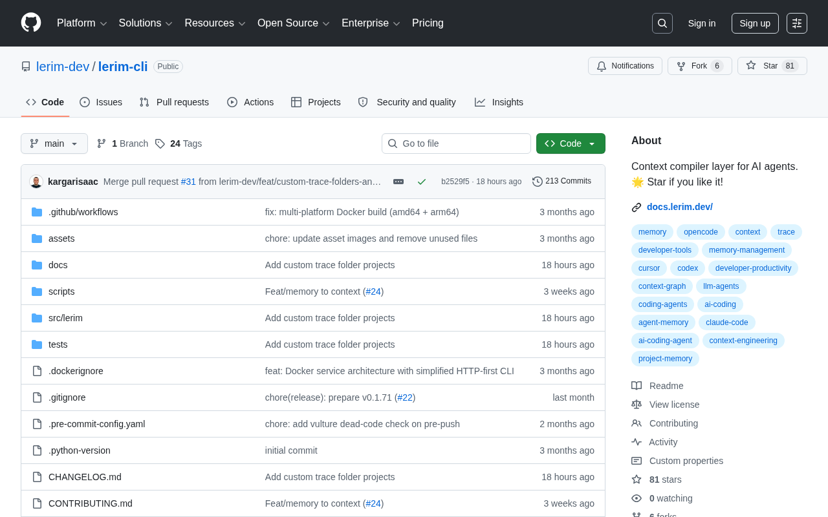The height and width of the screenshot is (517, 828).
Task: Open the Pricing page
Action: [x=428, y=23]
